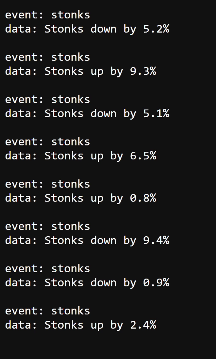Viewport: 216px width, 359px height.
Task: Click the text 'Stonks up by 6.5%'
Action: (x=100, y=156)
